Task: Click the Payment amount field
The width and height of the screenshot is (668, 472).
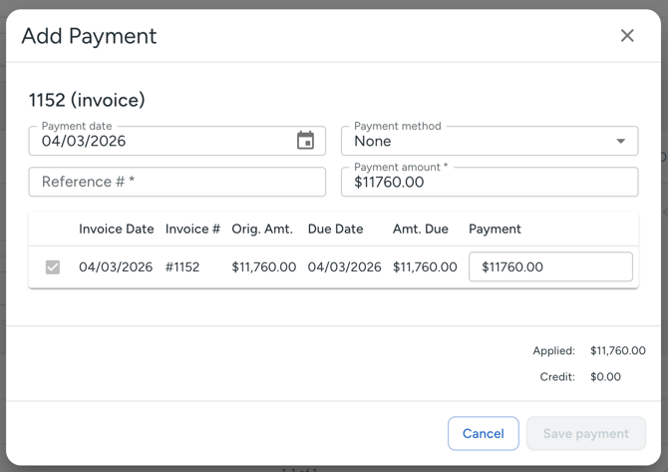Action: (x=489, y=182)
